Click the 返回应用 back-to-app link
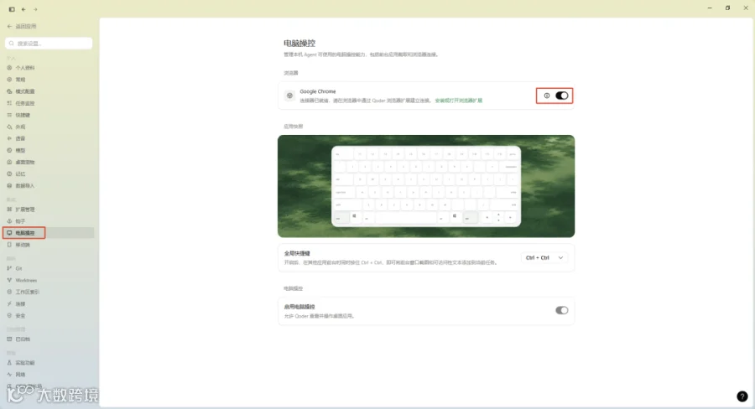The image size is (755, 409). point(22,27)
